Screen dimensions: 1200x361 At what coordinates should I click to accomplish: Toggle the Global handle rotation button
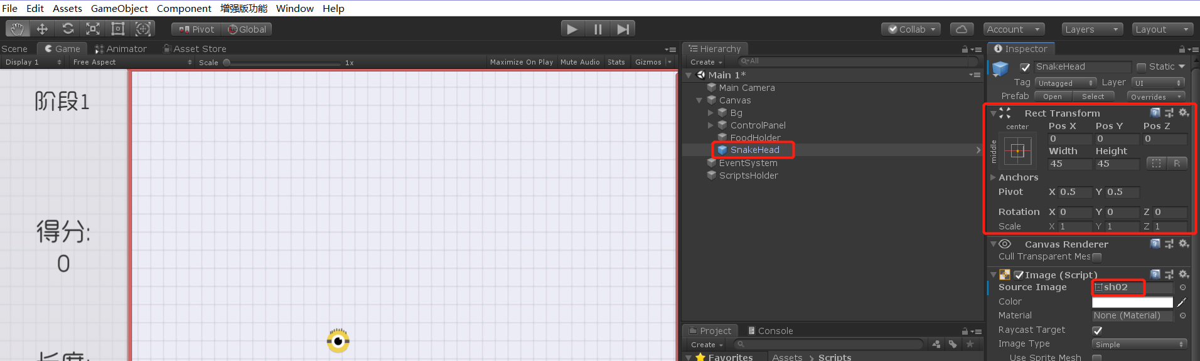click(x=247, y=29)
